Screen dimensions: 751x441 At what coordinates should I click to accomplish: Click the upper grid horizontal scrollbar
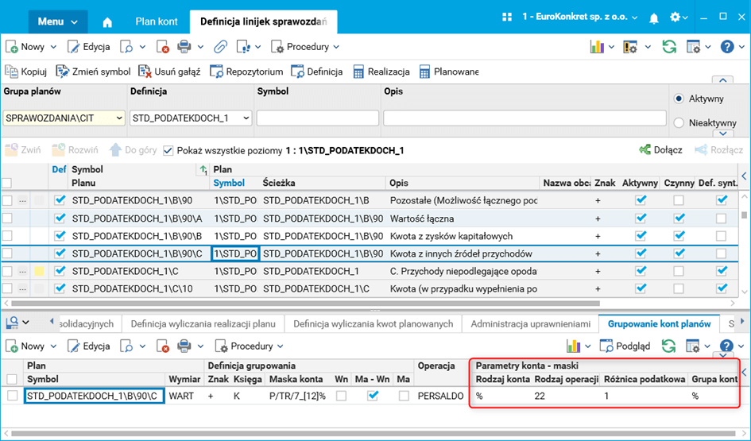[306, 303]
